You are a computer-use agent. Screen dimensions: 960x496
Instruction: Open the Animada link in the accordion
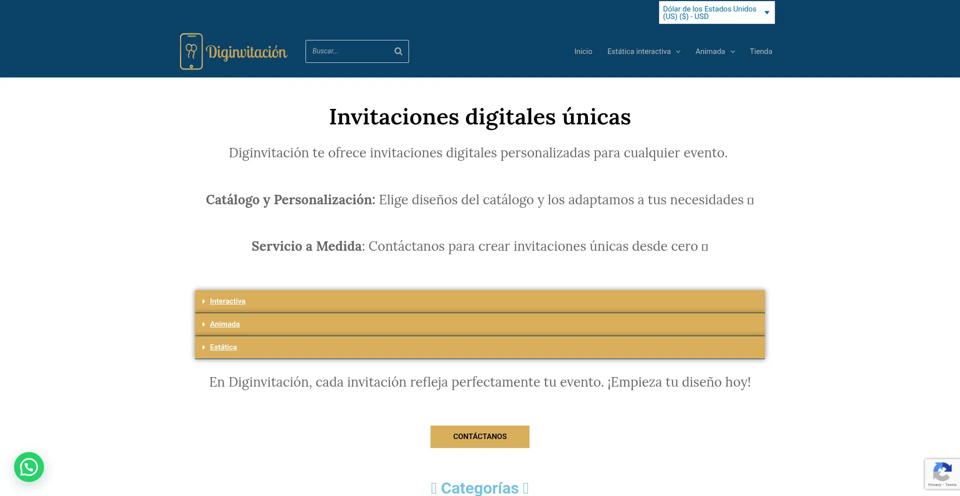(x=225, y=324)
